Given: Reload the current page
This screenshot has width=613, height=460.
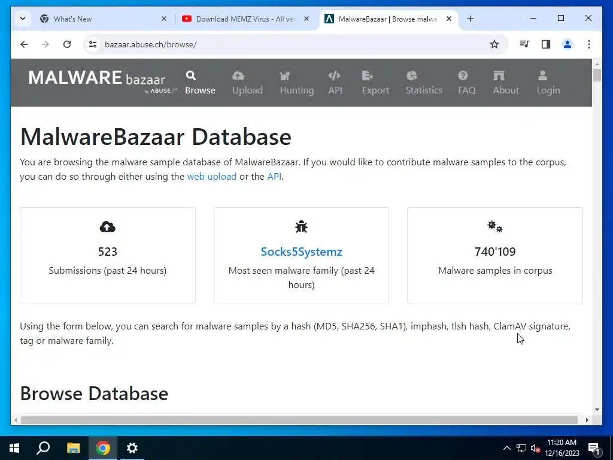Looking at the screenshot, I should pos(67,44).
